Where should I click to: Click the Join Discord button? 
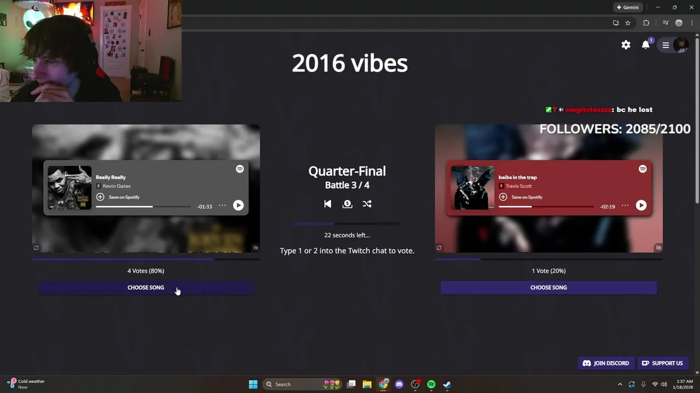click(x=606, y=364)
